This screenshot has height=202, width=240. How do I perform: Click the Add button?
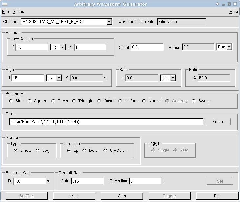tap(74, 196)
